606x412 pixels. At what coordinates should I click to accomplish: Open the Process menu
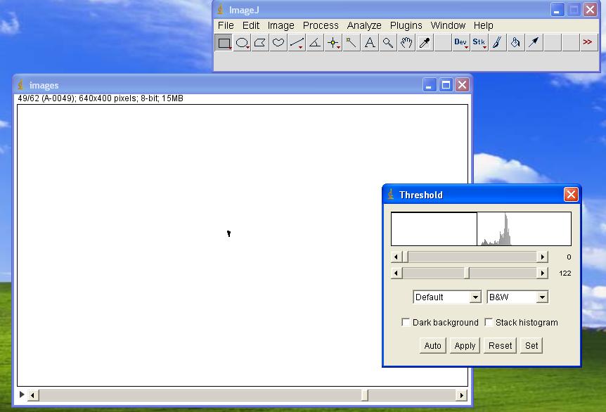321,25
